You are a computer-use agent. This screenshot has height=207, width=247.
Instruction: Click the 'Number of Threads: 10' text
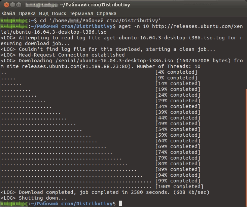(x=169, y=66)
